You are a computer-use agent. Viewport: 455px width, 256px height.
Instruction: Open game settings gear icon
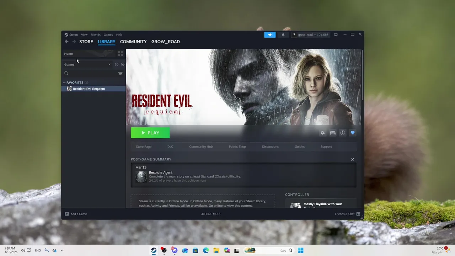tap(322, 133)
